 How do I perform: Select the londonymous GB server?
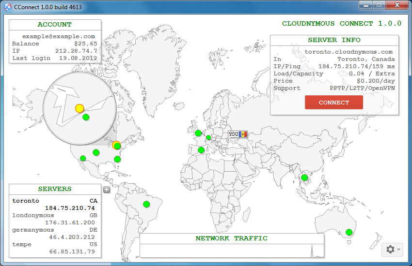coord(55,219)
